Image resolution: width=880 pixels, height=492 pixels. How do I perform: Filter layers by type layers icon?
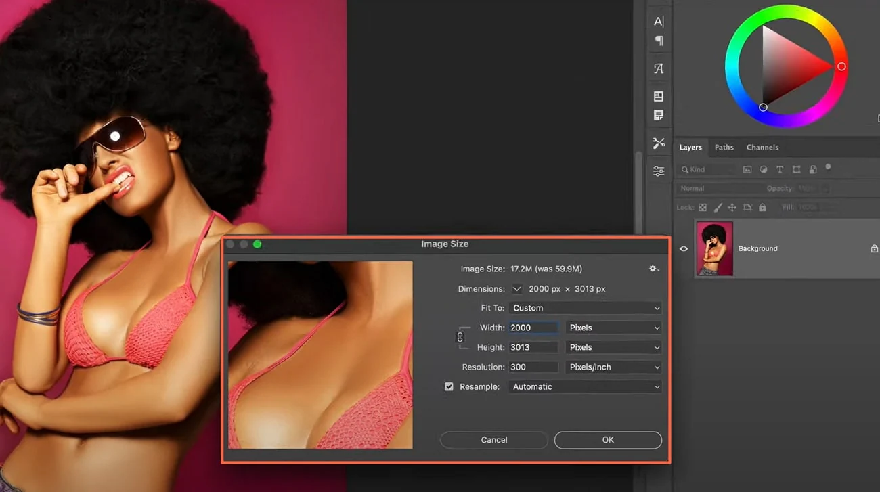[x=780, y=169]
